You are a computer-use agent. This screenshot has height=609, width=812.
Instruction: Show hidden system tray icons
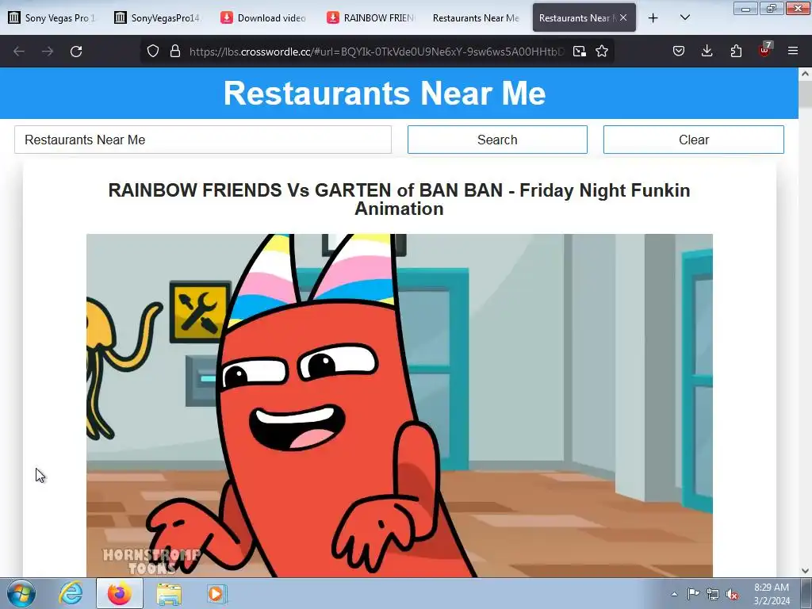674,594
